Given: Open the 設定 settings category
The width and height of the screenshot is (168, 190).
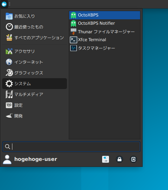Looking at the screenshot, I should pyautogui.click(x=35, y=105).
